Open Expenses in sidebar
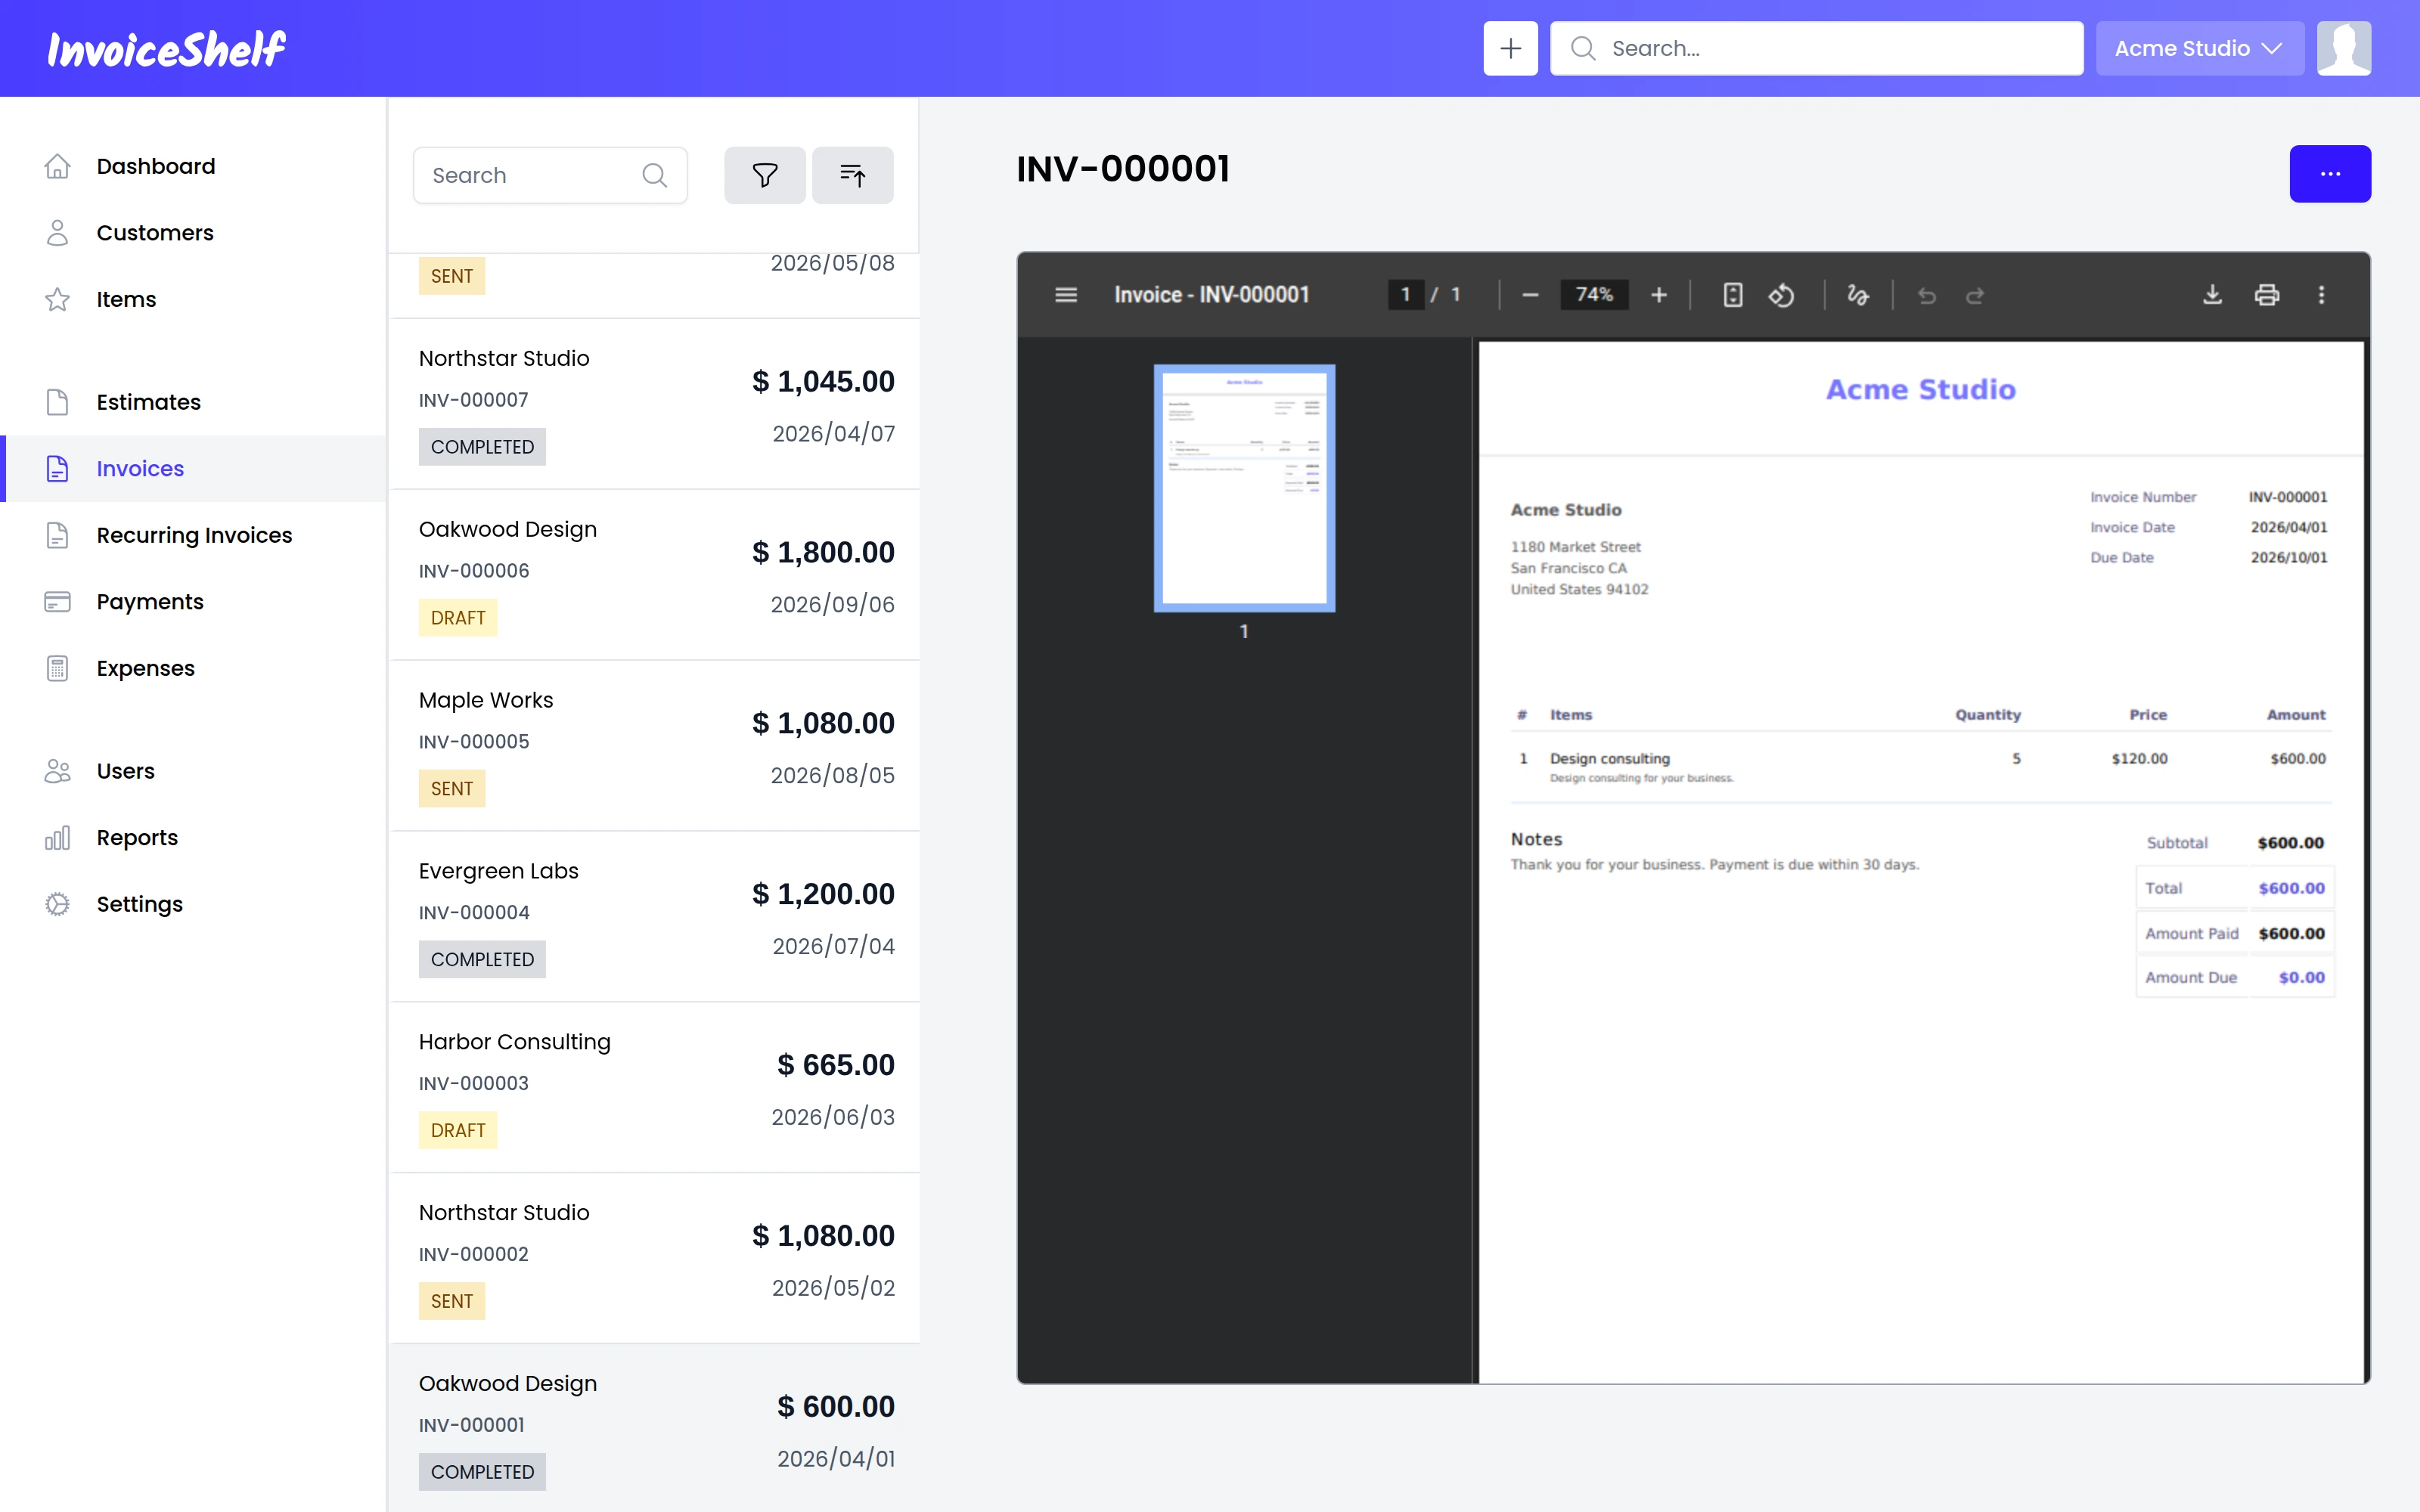This screenshot has height=1512, width=2420. [x=194, y=668]
